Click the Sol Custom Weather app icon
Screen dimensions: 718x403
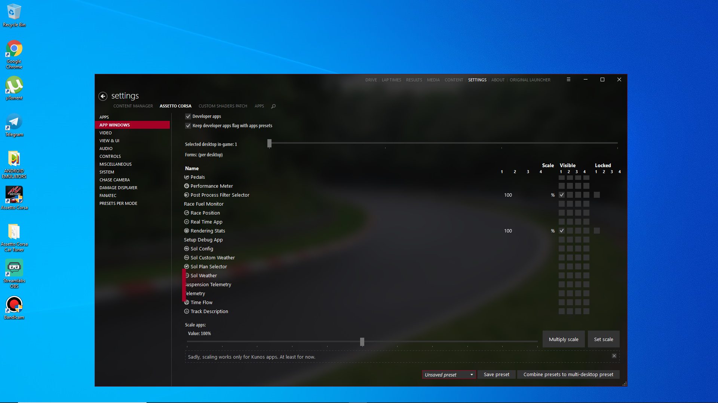click(x=187, y=258)
